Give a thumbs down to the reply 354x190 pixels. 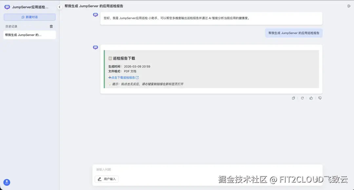pos(320,98)
